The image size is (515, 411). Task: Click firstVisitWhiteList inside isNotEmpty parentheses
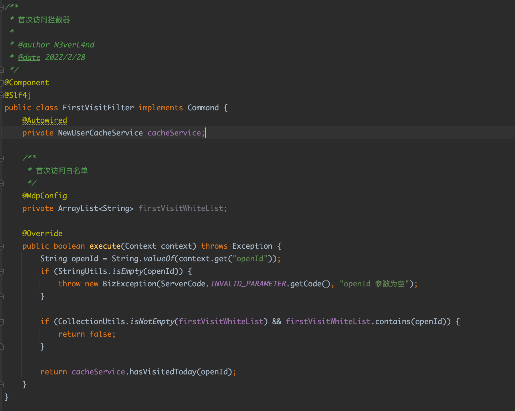[x=221, y=322]
